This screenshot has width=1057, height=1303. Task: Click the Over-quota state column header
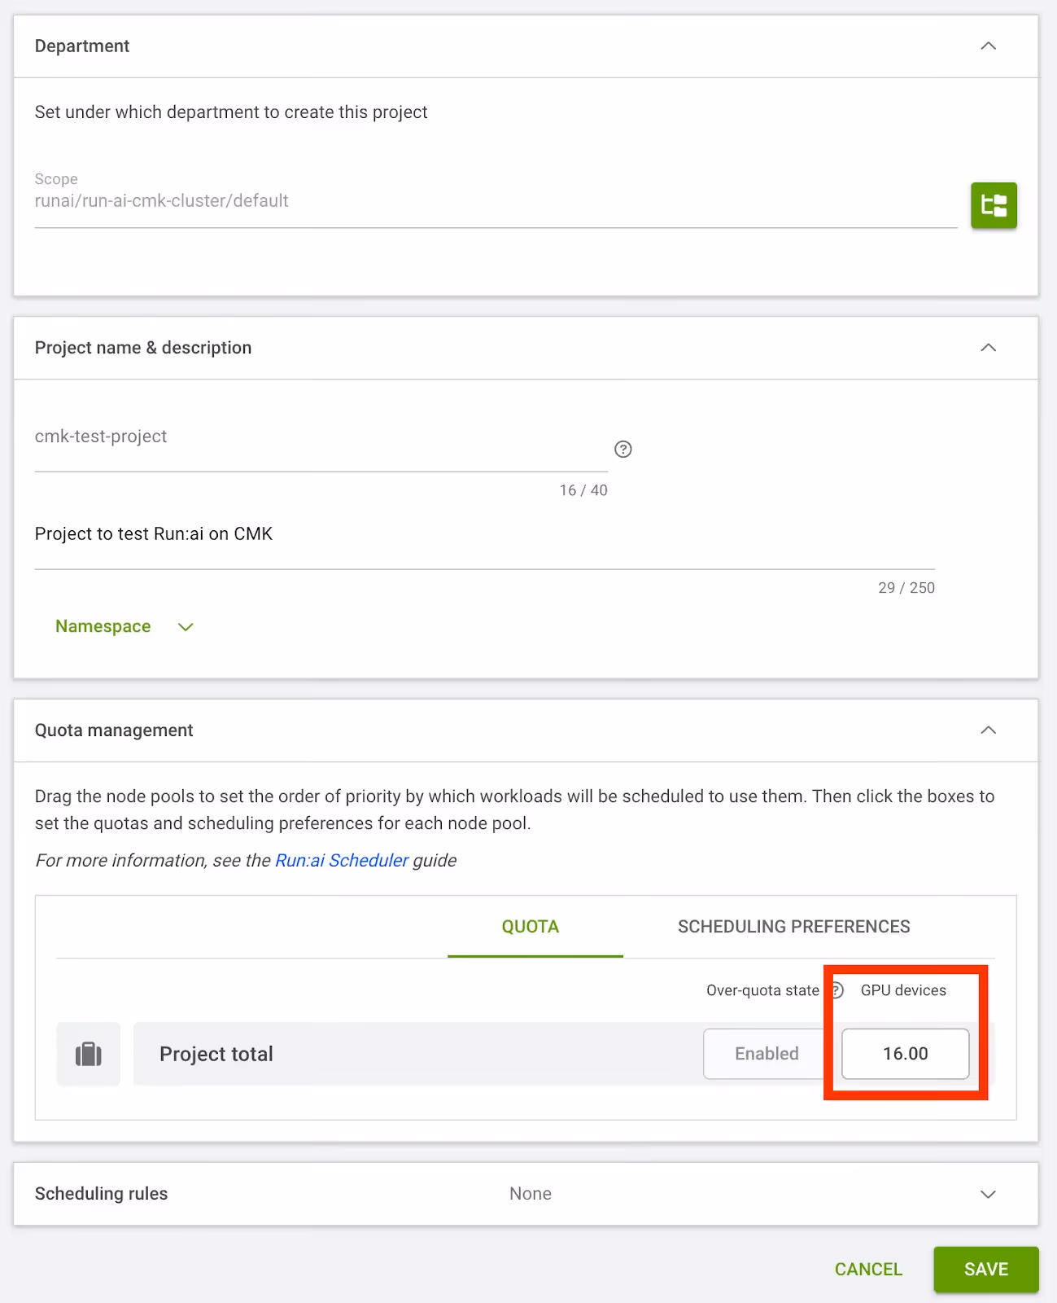[x=762, y=990]
